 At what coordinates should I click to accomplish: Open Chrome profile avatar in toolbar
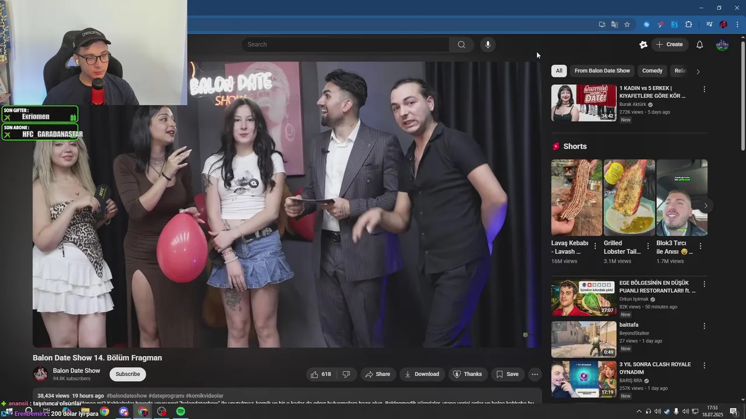[723, 24]
